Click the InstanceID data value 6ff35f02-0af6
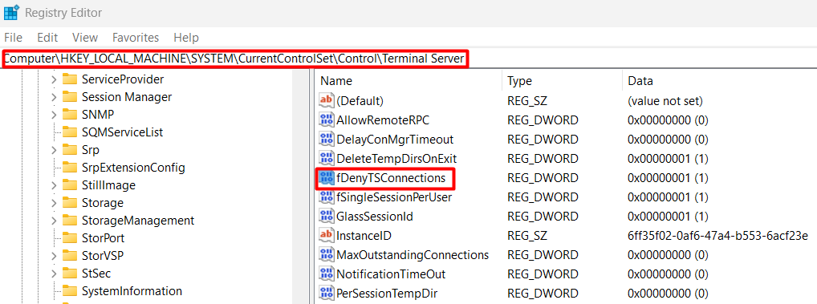The width and height of the screenshot is (817, 304). coord(718,236)
